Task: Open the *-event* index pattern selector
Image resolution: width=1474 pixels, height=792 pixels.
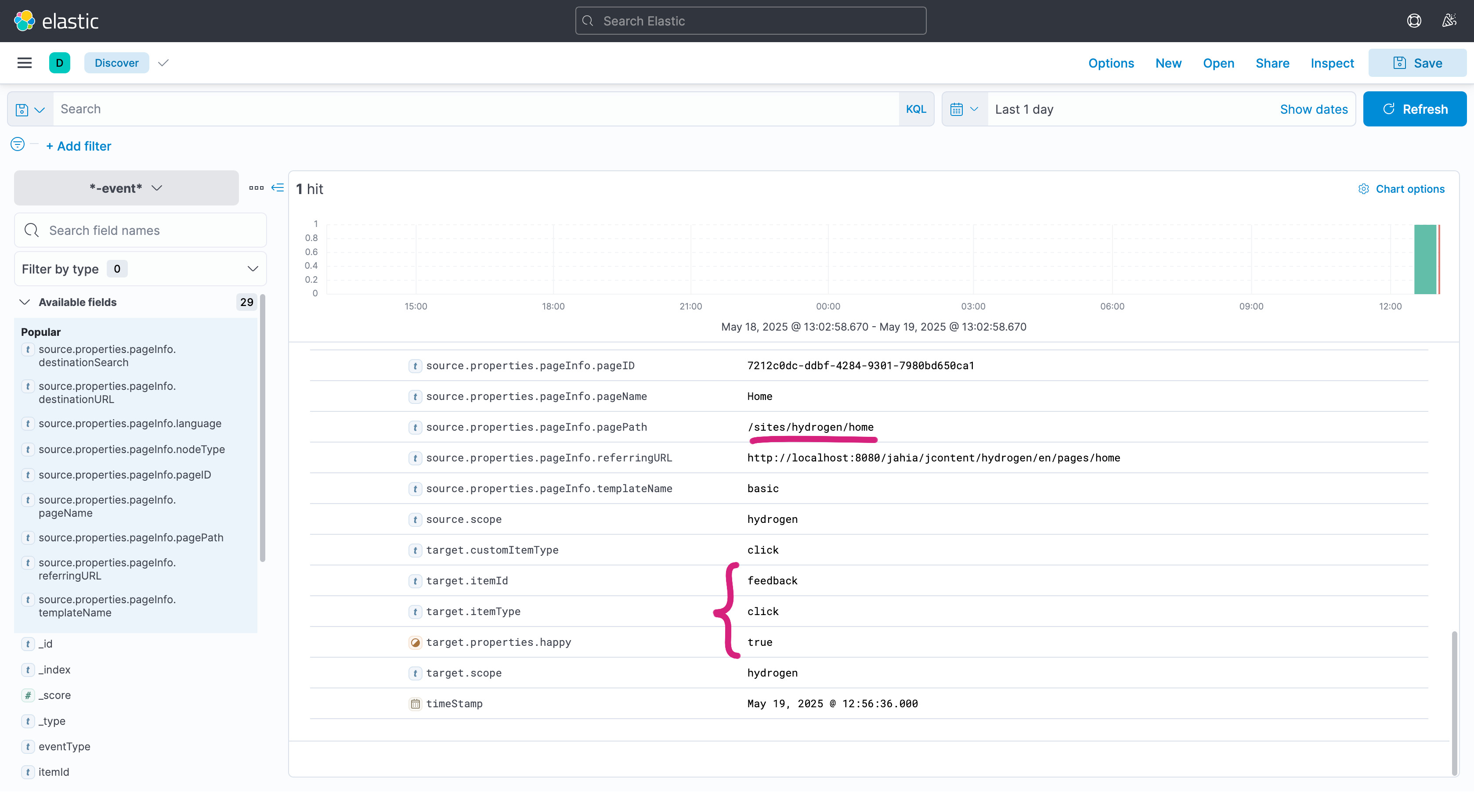Action: pyautogui.click(x=126, y=188)
